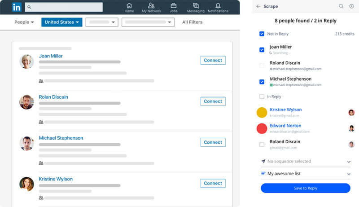Open Kristine Wylson's profile link in results

(56, 179)
